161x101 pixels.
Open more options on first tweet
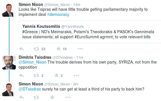(x=80, y=49)
